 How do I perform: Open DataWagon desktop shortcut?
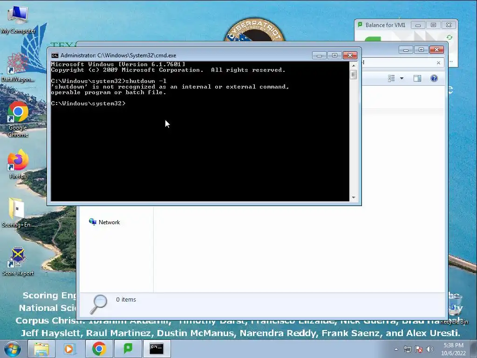[x=18, y=67]
